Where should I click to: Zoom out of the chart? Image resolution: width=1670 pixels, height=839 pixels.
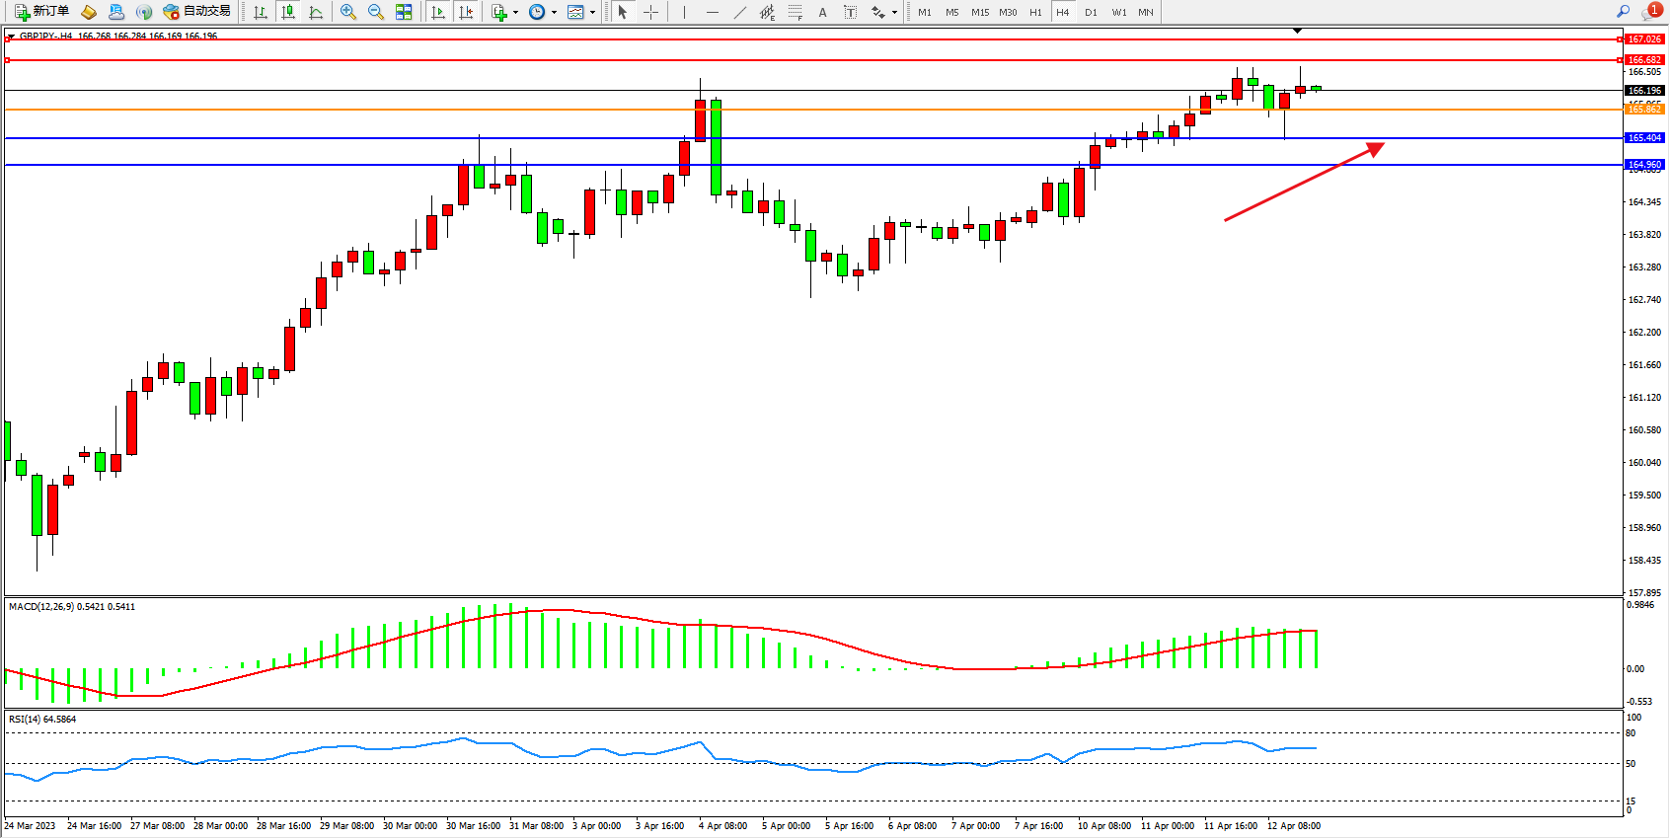[x=376, y=12]
